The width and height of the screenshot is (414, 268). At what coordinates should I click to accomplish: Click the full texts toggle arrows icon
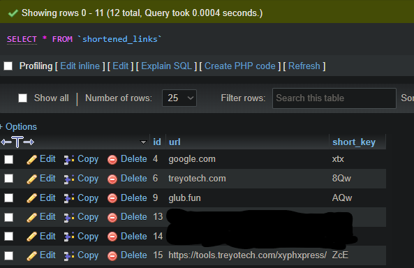17,142
